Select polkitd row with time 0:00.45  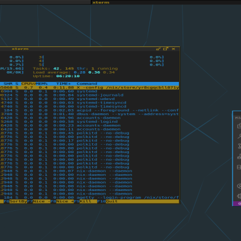tap(89, 133)
